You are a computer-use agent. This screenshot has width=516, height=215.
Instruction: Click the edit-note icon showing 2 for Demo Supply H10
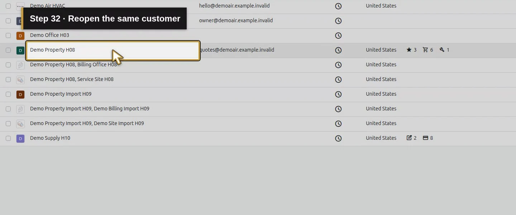[409, 138]
